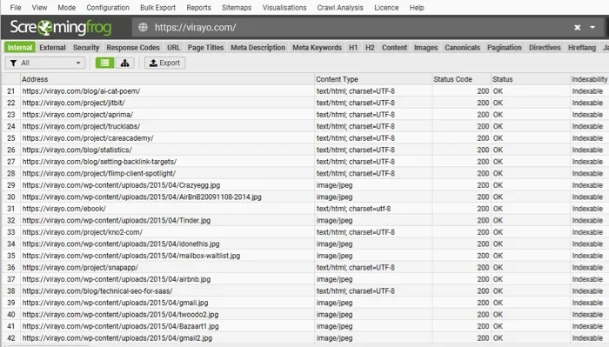Select the Directives tab
The image size is (609, 347).
coord(545,47)
